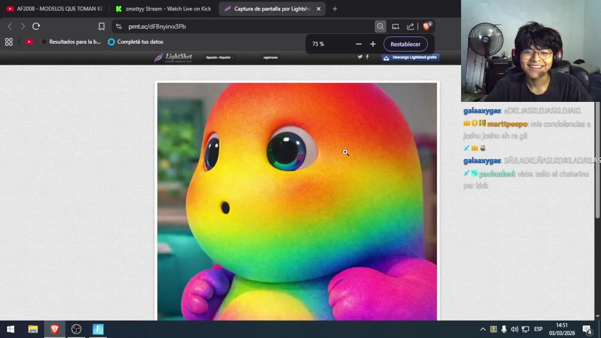Click Descarga Lightshot gratis button
Screen dimensions: 601x338
[x=410, y=57]
